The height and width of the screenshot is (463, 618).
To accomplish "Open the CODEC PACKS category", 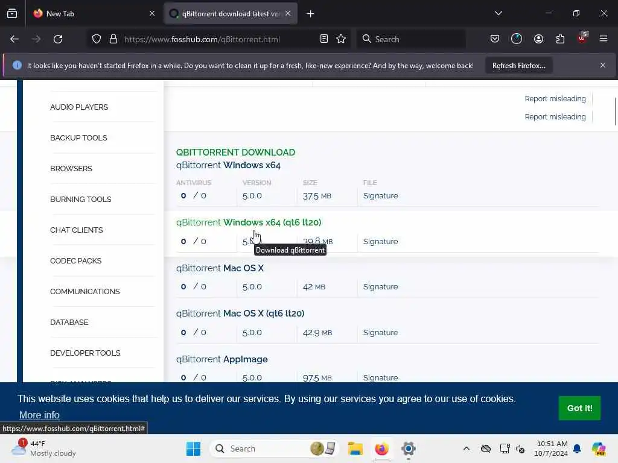I will pyautogui.click(x=75, y=260).
